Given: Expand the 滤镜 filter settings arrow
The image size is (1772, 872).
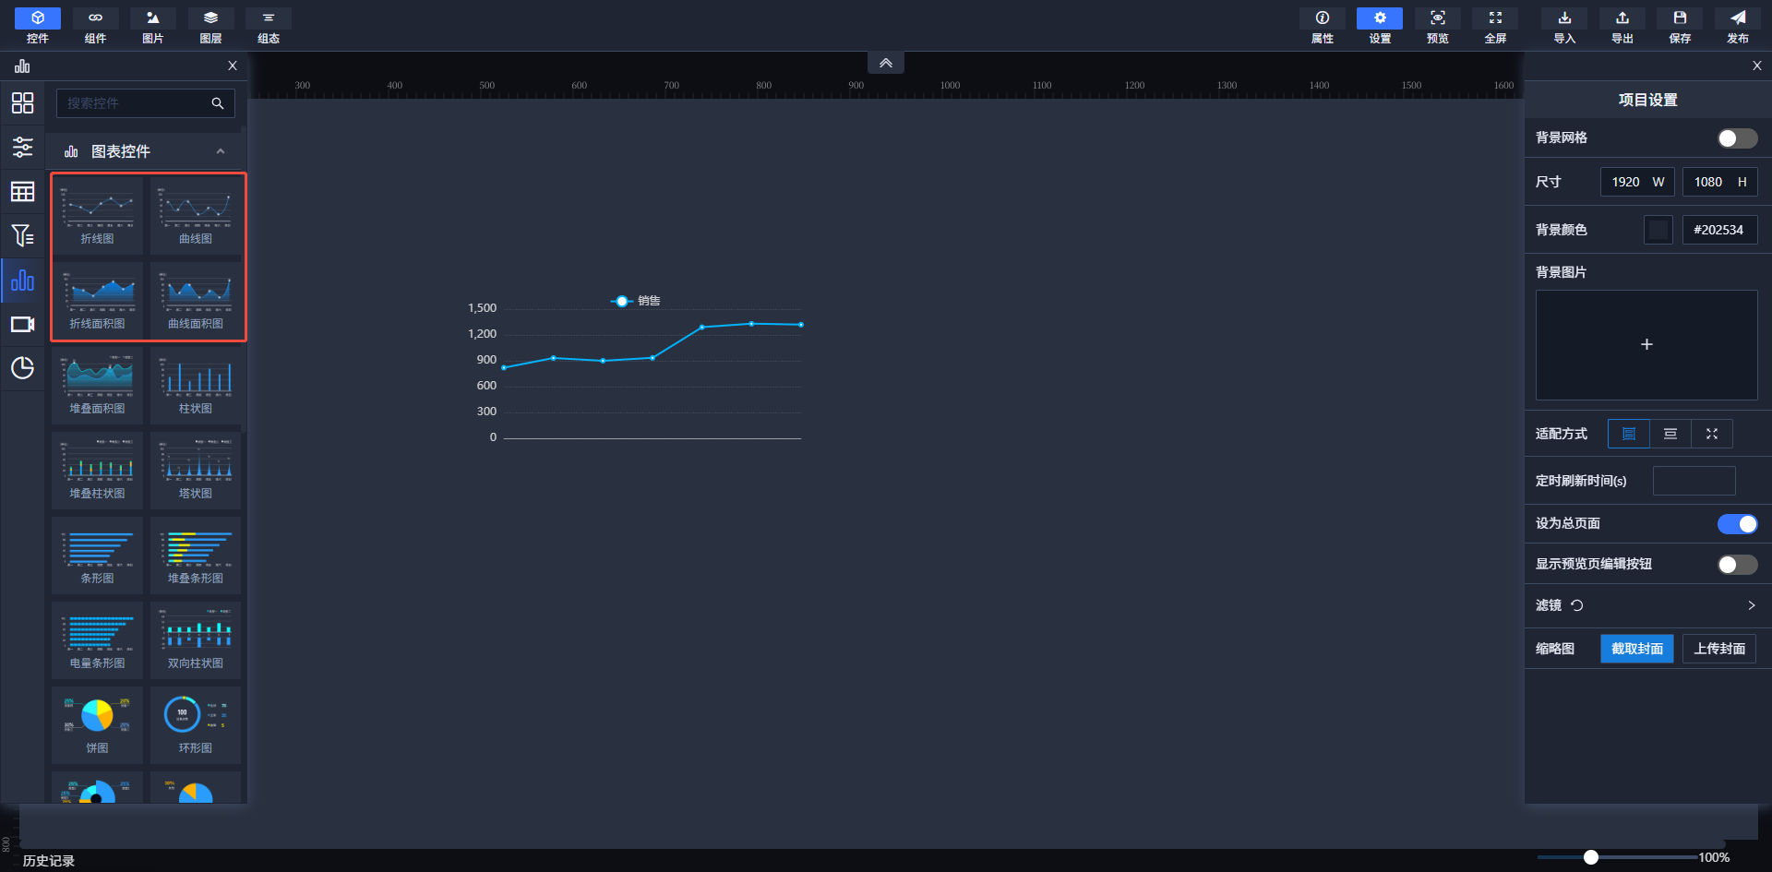Looking at the screenshot, I should [x=1751, y=605].
